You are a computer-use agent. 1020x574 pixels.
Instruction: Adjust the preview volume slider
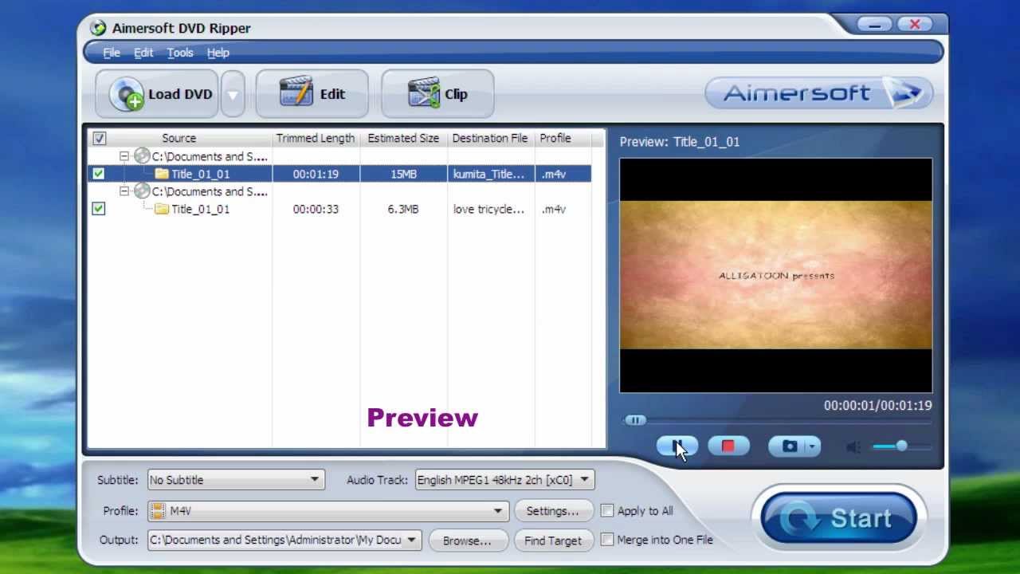pos(901,446)
